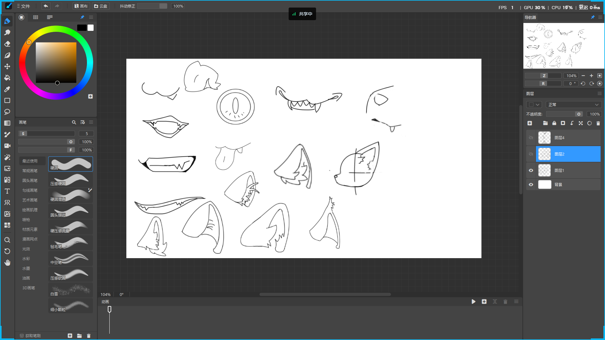Viewport: 605px width, 340px height.
Task: Search brushes with magnifier in 画笔 panel
Action: pos(74,122)
